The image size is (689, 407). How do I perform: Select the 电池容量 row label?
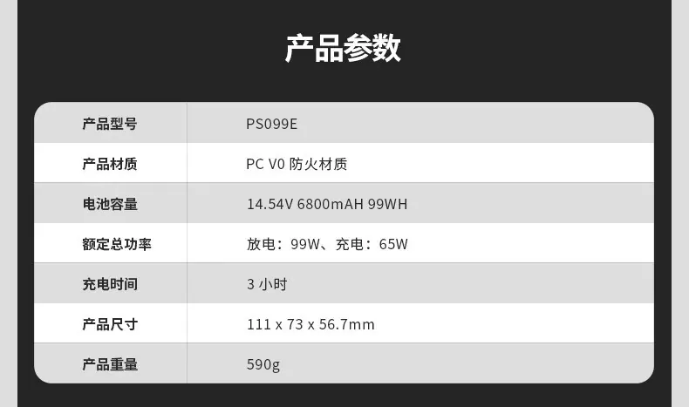pos(110,204)
